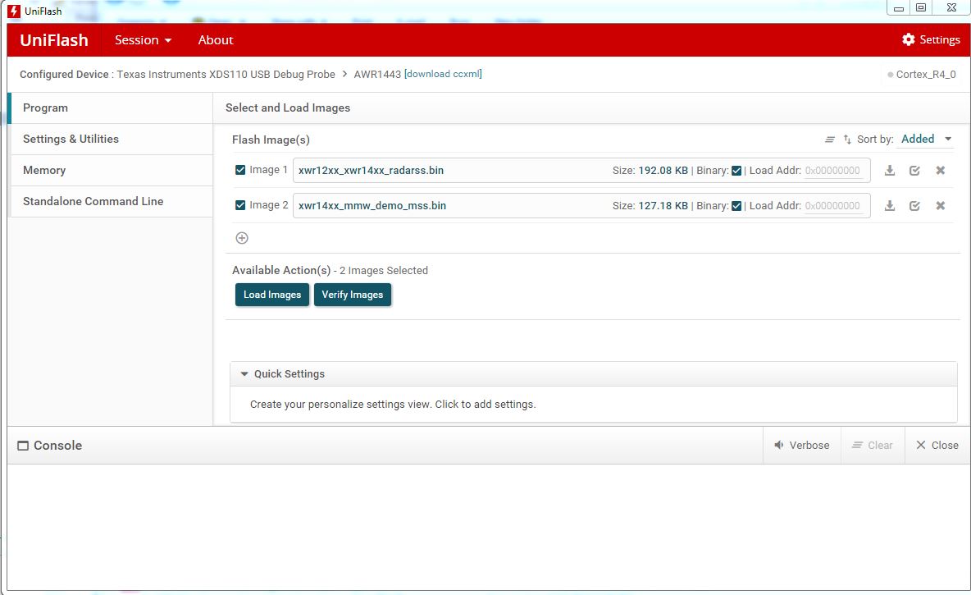Open the Session dropdown menu
The image size is (971, 595).
(143, 39)
